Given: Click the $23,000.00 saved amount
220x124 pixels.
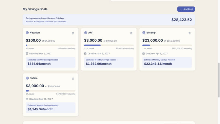Looking at the screenshot, I should tap(153, 40).
